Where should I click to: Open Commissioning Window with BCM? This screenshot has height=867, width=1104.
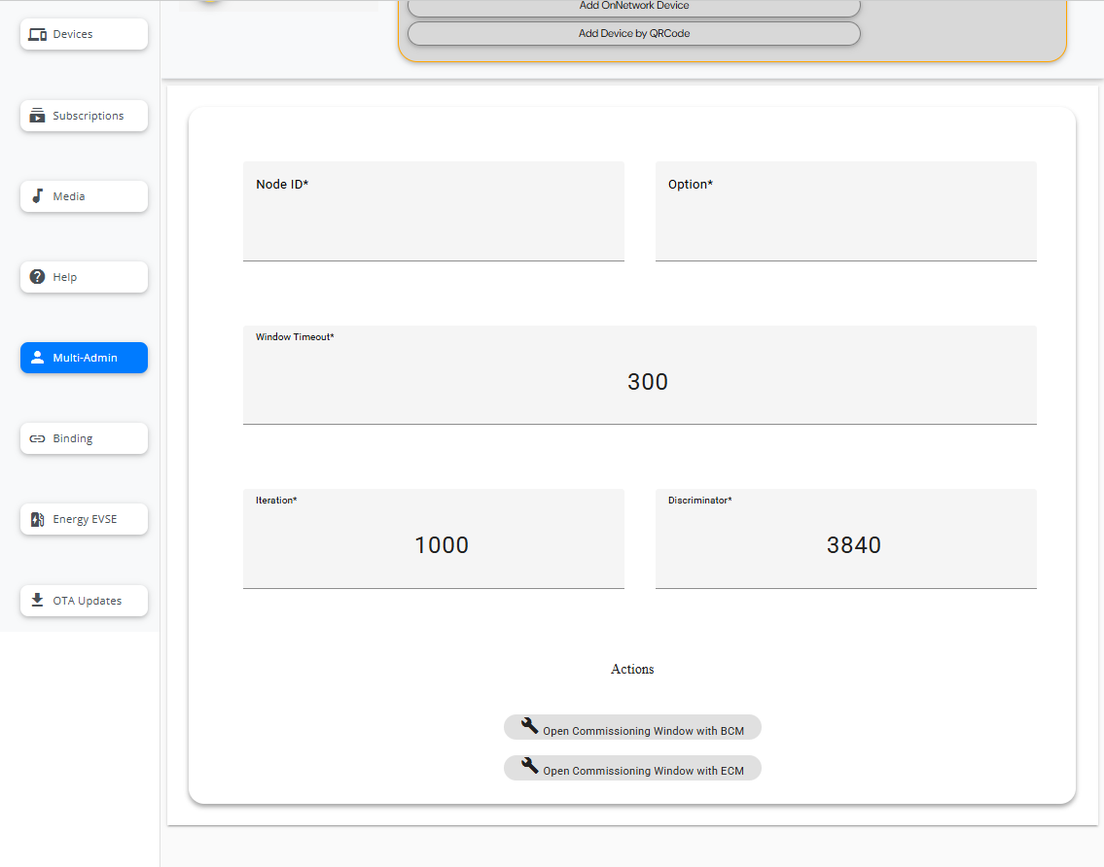(x=642, y=730)
